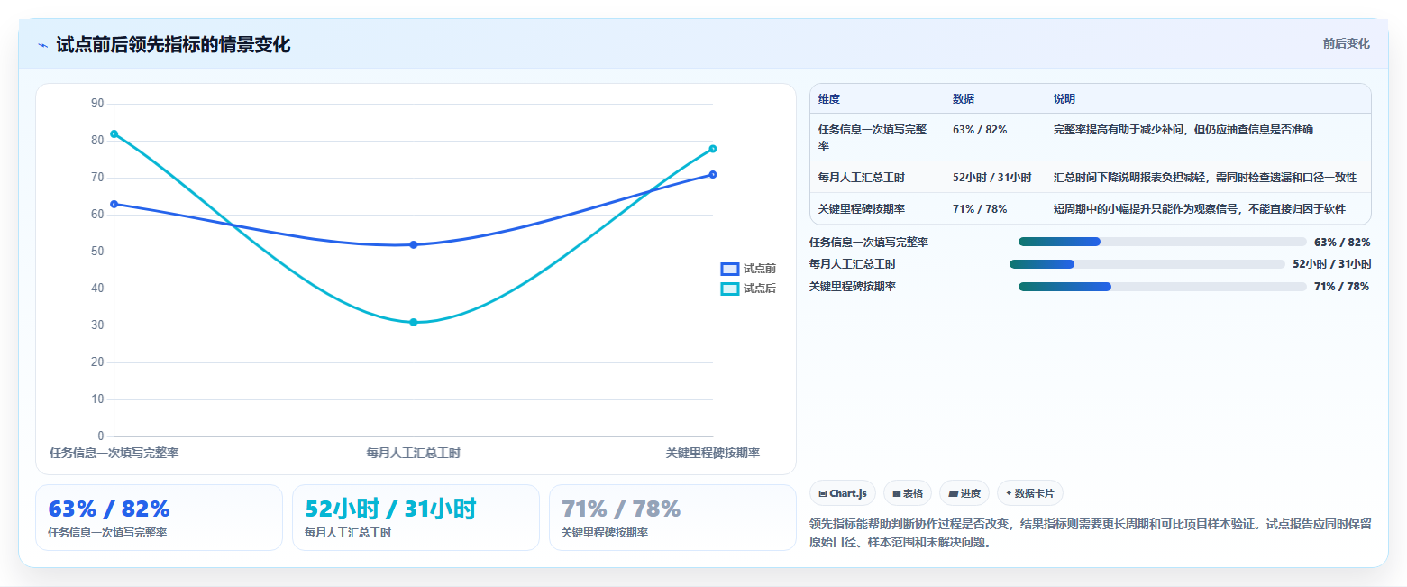
Task: Click table cell 52小时 / 31小时
Action: point(992,178)
